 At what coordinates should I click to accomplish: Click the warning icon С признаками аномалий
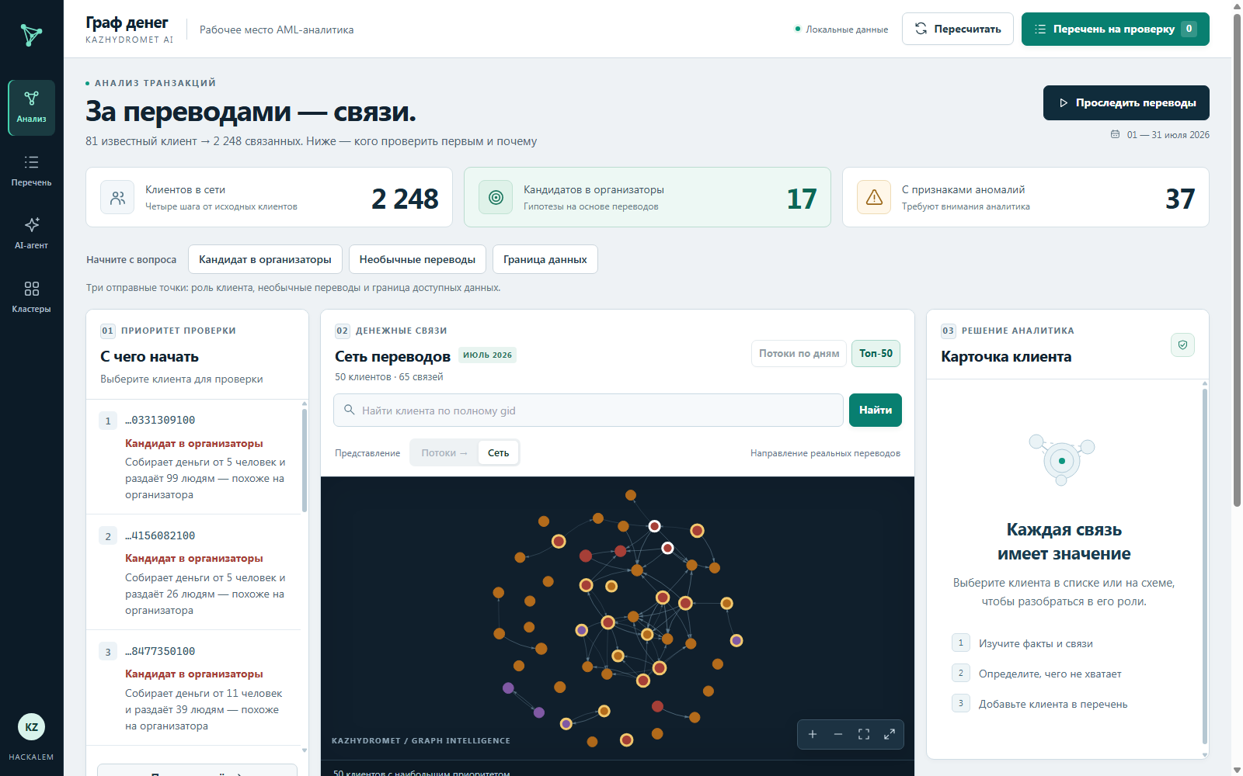tap(874, 197)
